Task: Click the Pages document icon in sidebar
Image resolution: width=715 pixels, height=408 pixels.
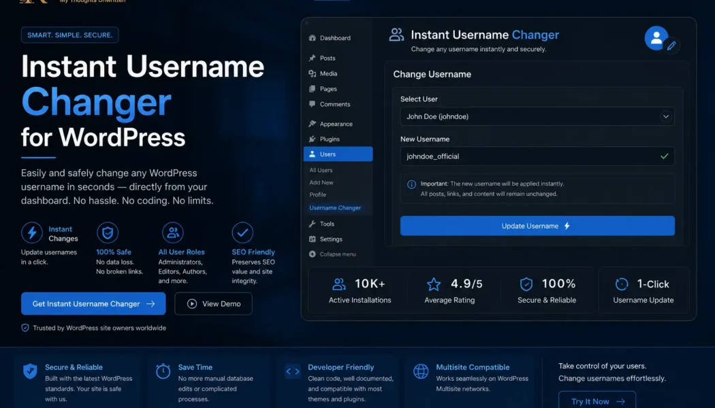Action: pos(312,89)
